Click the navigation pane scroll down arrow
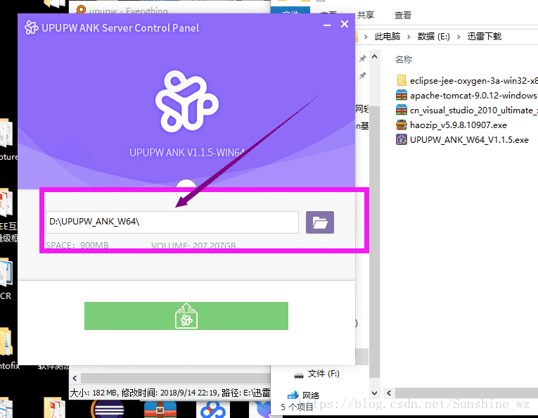Screen dimensions: 538x418 [375, 393]
